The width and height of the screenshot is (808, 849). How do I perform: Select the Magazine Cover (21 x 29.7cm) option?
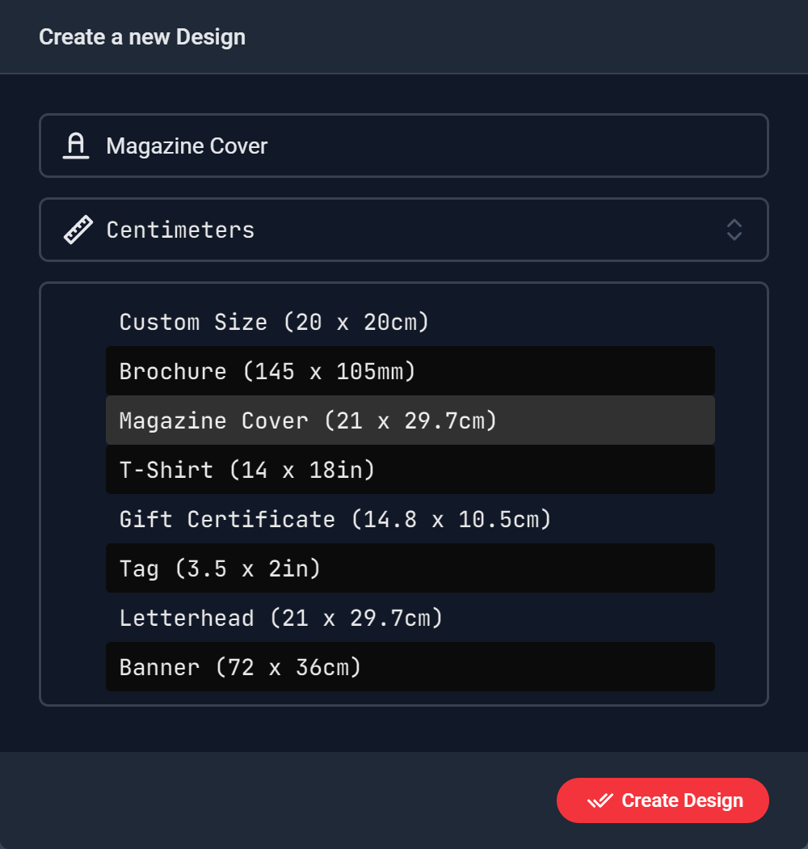410,420
